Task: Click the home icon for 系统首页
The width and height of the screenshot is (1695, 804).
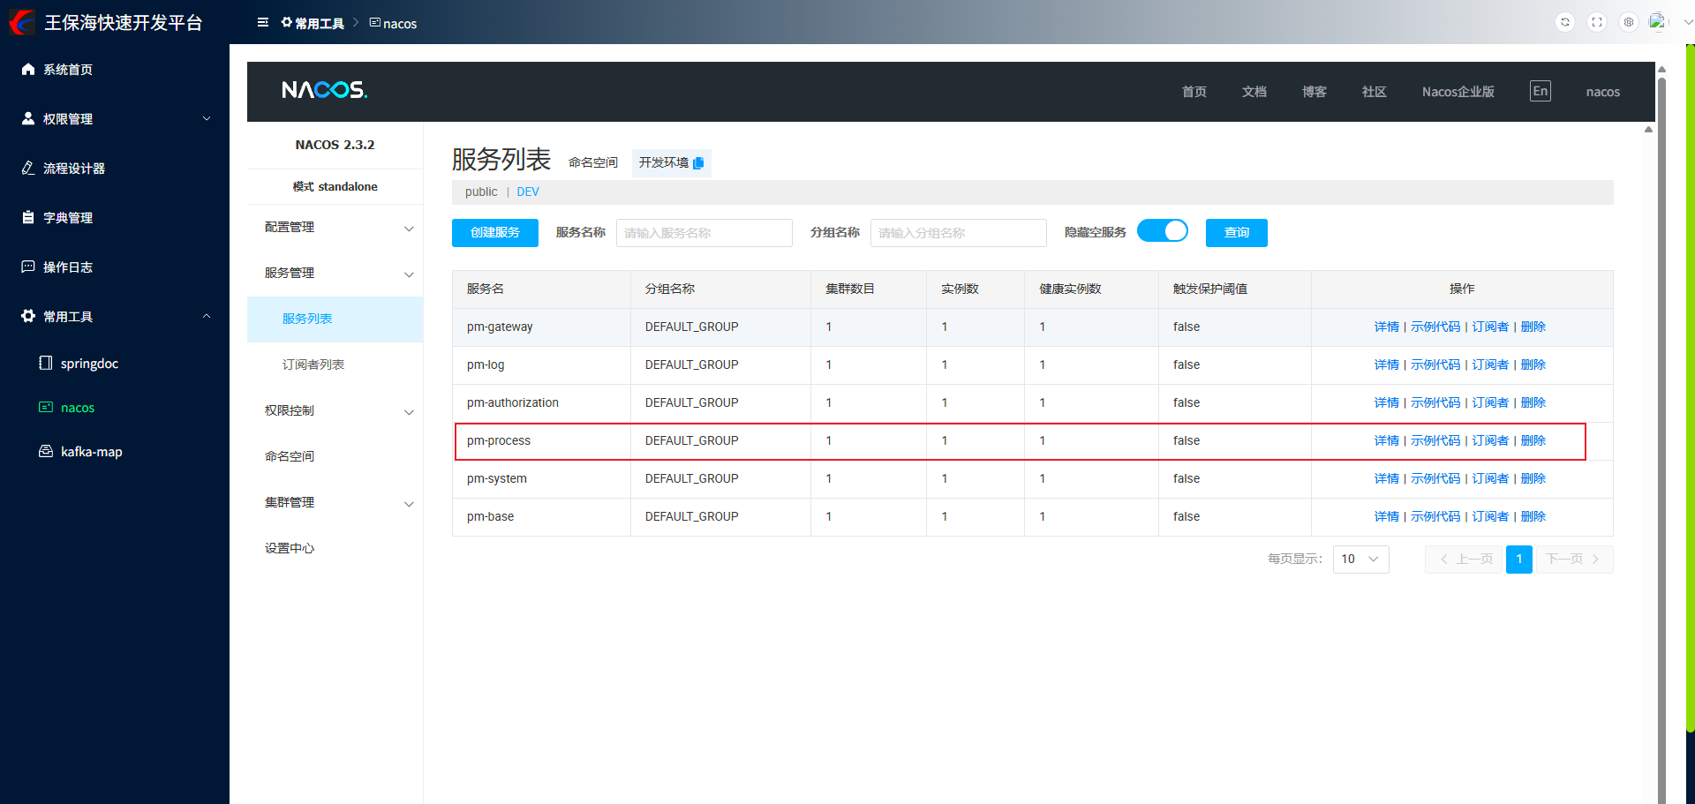Action: click(x=28, y=69)
